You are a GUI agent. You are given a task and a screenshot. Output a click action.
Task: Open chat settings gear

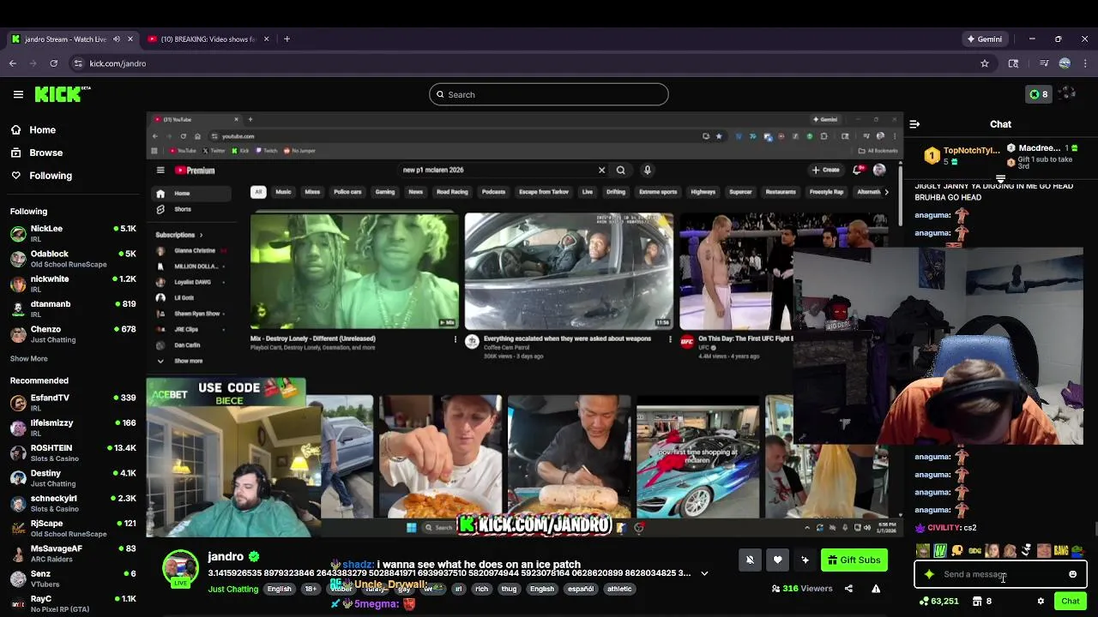pyautogui.click(x=1041, y=602)
